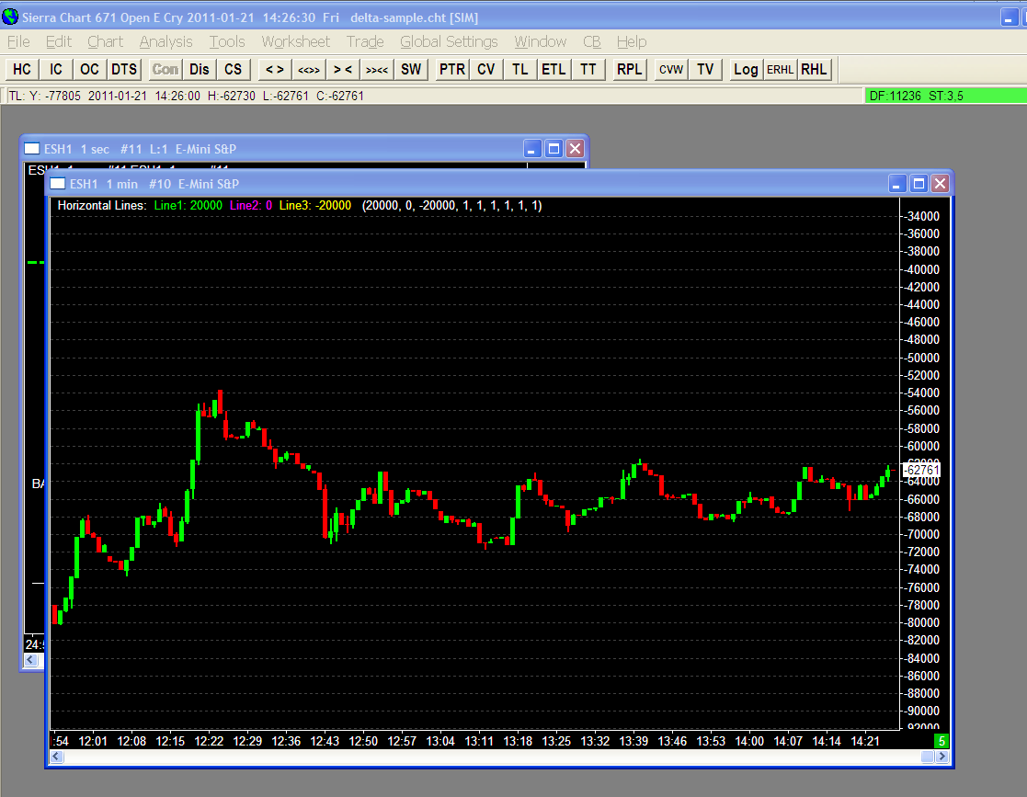This screenshot has width=1027, height=797.
Task: Click the ERHL toolbar button
Action: [780, 70]
